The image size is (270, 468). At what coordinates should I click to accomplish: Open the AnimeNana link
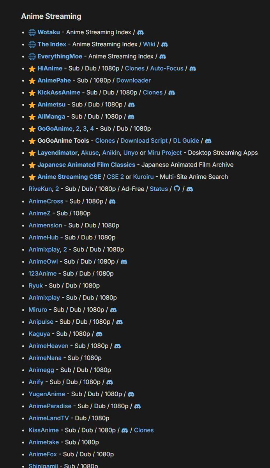pos(45,358)
